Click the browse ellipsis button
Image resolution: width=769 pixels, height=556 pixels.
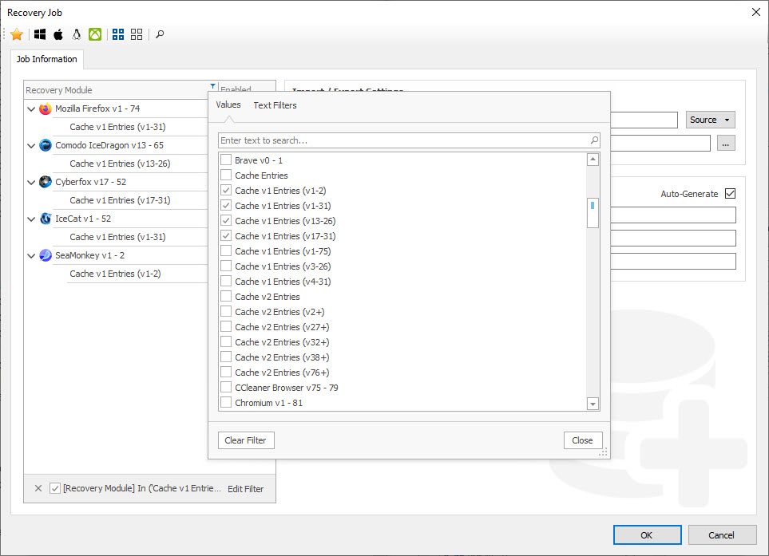726,144
